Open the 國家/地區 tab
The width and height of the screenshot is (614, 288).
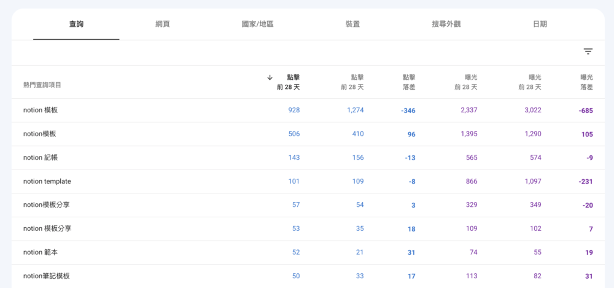coord(257,25)
